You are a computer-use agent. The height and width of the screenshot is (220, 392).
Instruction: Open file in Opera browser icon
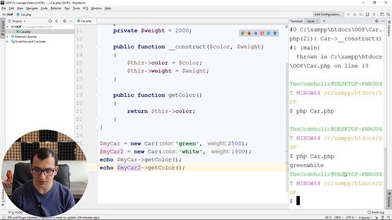[x=262, y=33]
